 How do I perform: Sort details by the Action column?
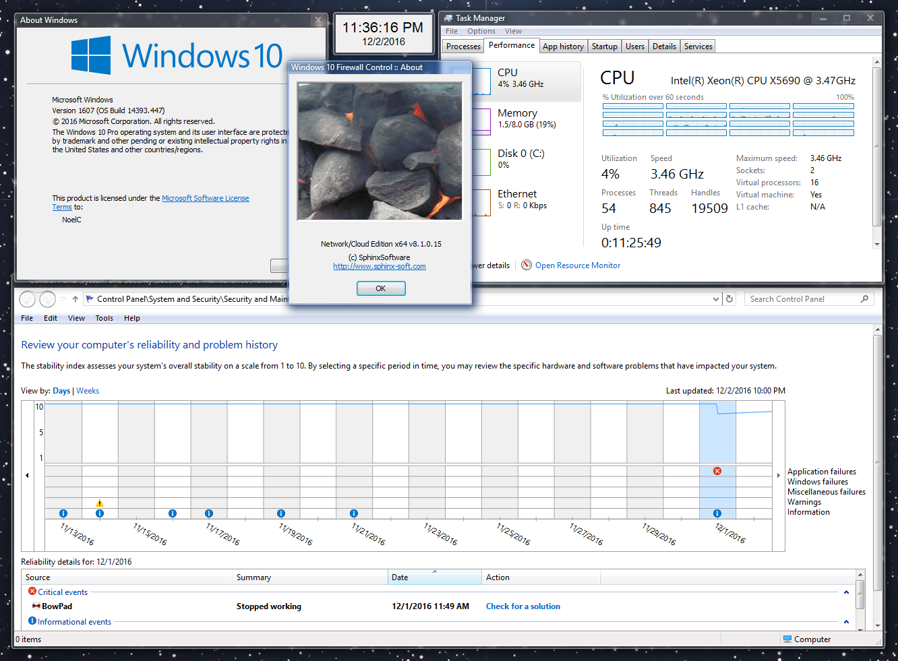coord(541,577)
